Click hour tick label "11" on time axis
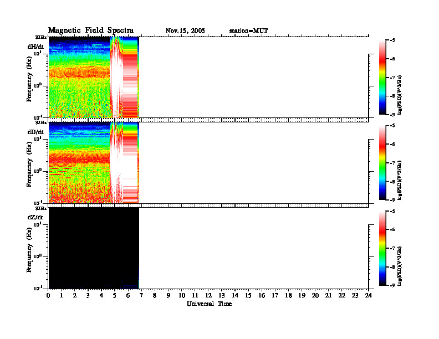The width and height of the screenshot is (439, 339). 195,295
